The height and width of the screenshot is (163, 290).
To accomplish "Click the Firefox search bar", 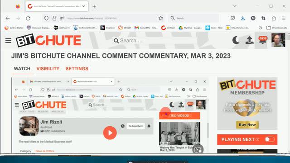I will pyautogui.click(x=193, y=18).
